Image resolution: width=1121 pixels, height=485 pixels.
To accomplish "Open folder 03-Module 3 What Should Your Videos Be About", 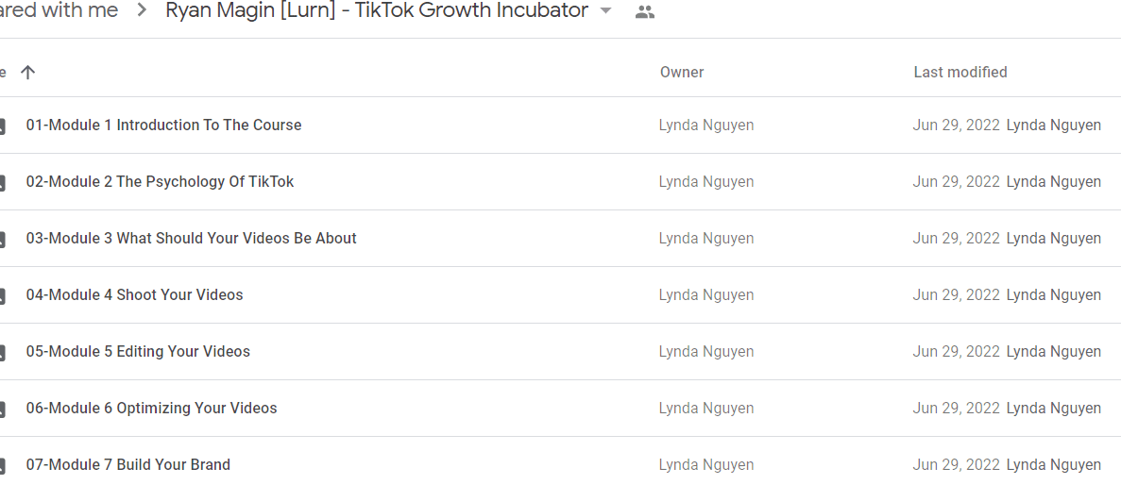I will (192, 238).
